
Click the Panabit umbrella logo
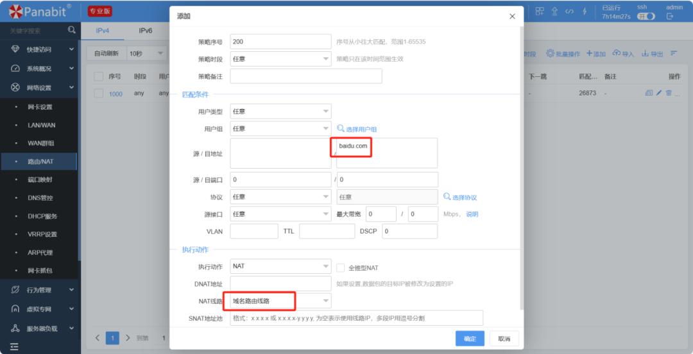click(15, 11)
